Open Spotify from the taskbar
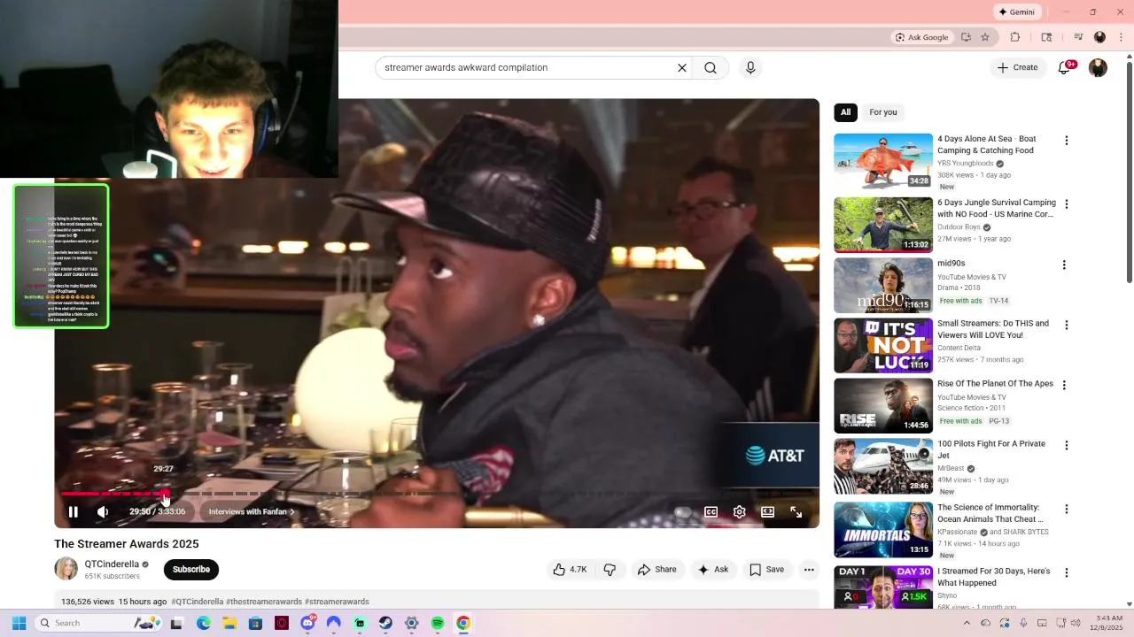Screen dimensions: 1134x637 coord(438,623)
